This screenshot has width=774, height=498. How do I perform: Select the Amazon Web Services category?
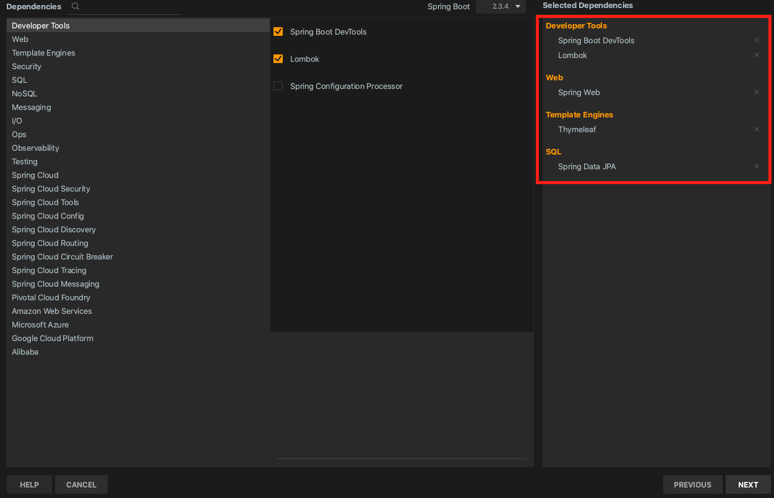tap(138, 311)
